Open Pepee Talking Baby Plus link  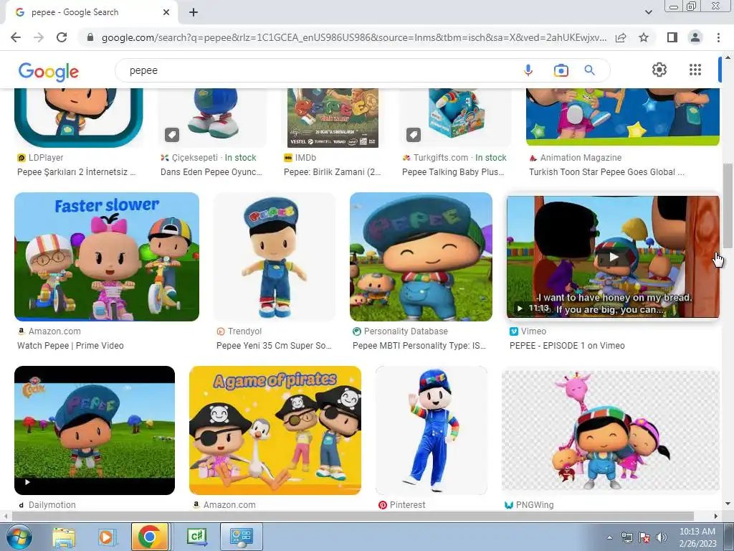(453, 172)
